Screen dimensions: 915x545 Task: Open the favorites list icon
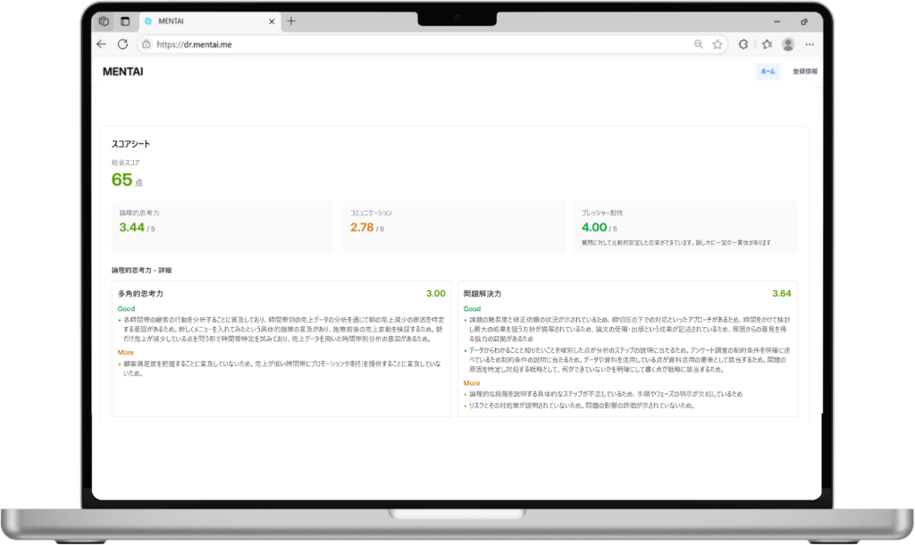[x=766, y=44]
